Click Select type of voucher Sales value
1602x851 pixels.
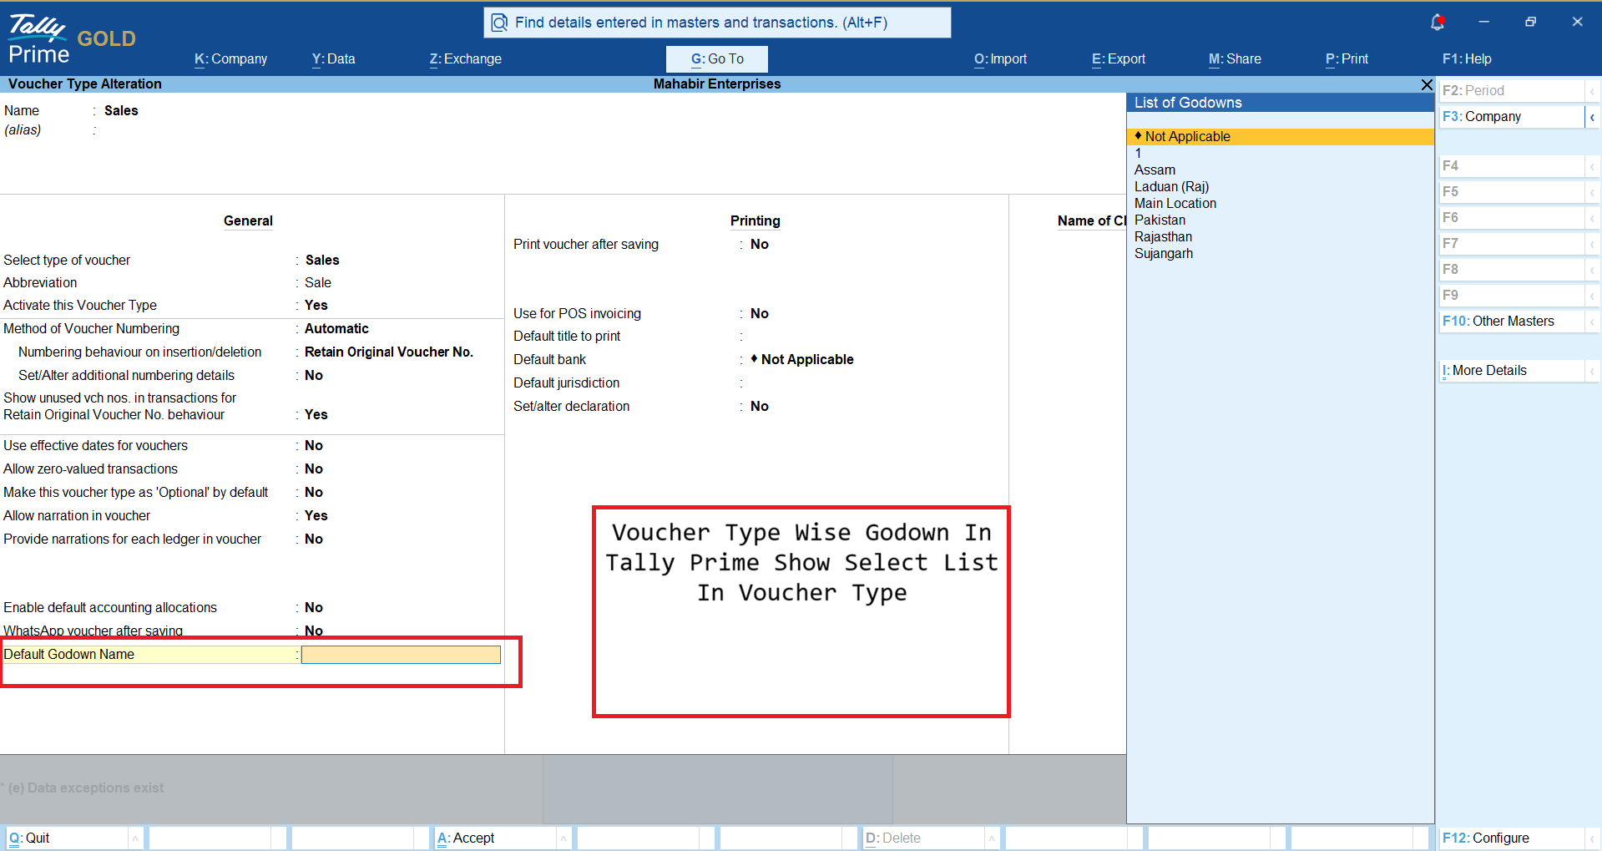322,260
